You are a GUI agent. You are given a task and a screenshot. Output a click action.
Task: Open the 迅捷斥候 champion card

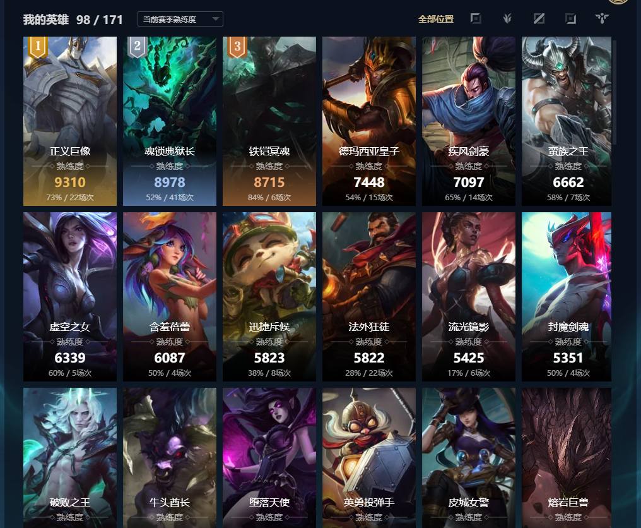pos(269,297)
